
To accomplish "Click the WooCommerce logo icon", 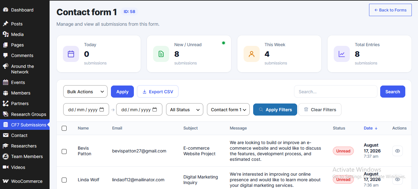I will point(6,181).
